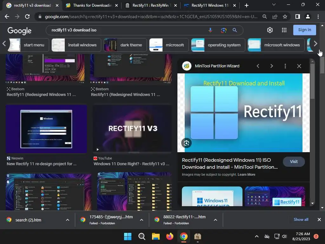
Task: Expand options for 175485 failed download
Action: pos(142,220)
